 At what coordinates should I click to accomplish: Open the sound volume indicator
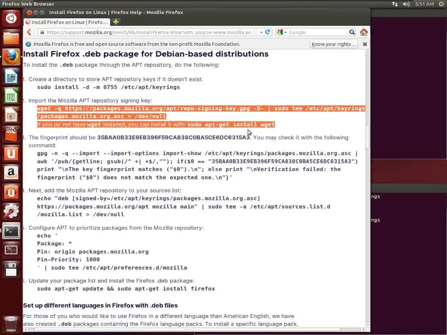(406, 4)
